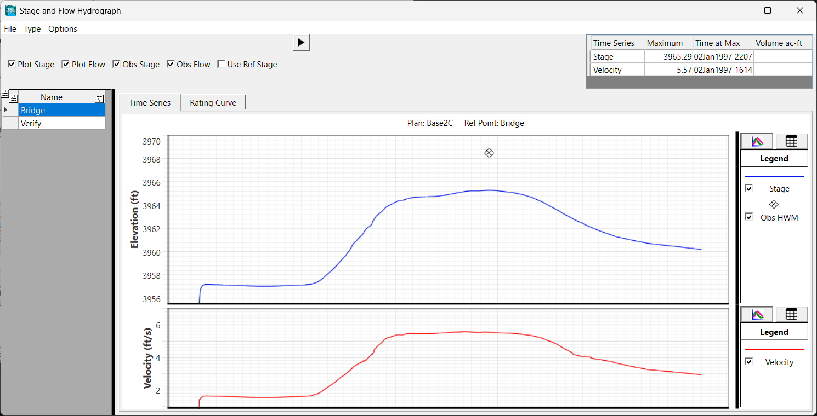Show velocity data with table icon
The width and height of the screenshot is (817, 416).
(x=791, y=314)
